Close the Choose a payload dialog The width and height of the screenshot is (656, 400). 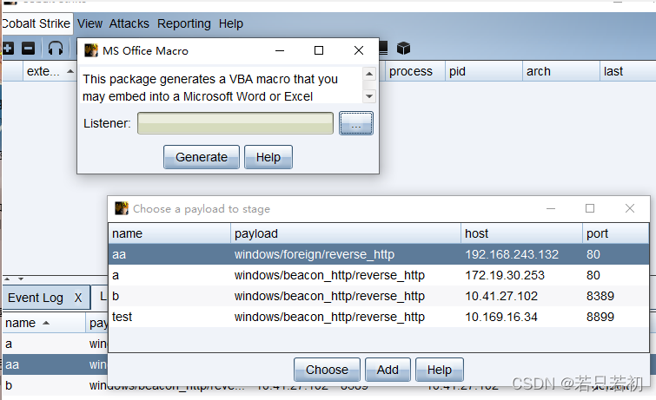click(630, 208)
